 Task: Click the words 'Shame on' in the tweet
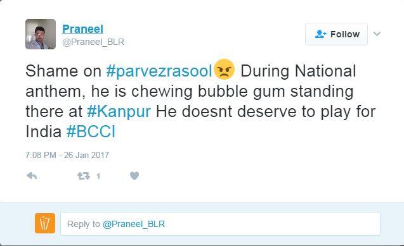click(x=63, y=71)
